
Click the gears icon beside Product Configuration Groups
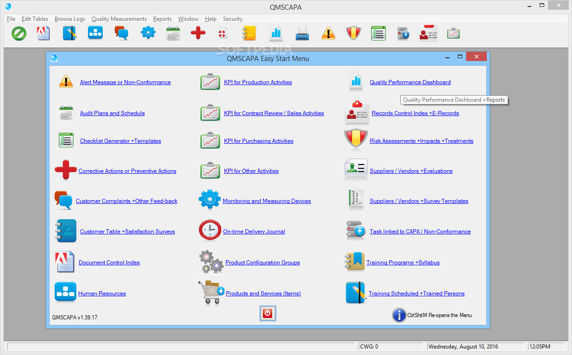coord(211,262)
